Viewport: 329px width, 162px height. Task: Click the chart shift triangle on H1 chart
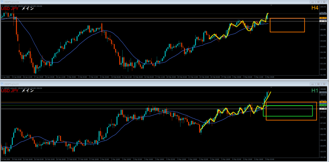(272, 87)
